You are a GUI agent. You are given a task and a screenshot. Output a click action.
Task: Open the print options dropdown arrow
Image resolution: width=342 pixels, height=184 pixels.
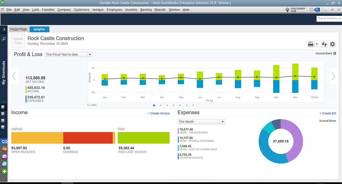[x=317, y=44]
